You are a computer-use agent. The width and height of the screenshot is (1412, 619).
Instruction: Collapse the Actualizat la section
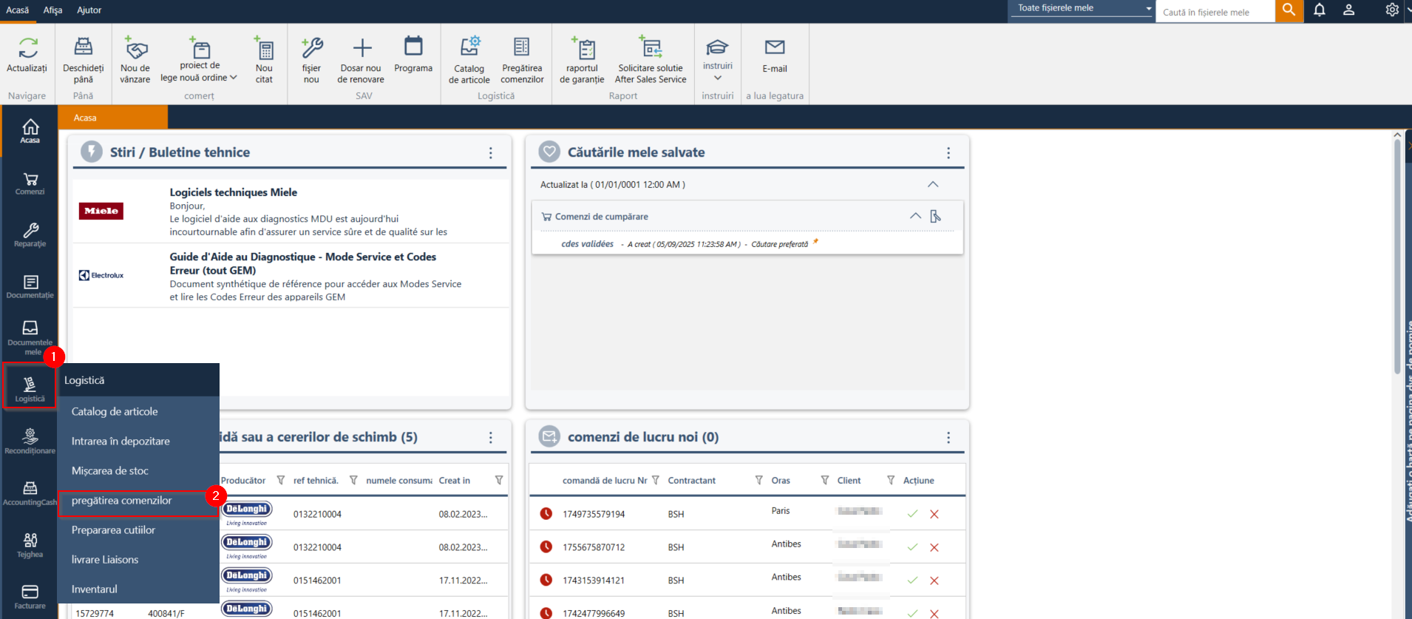[933, 184]
